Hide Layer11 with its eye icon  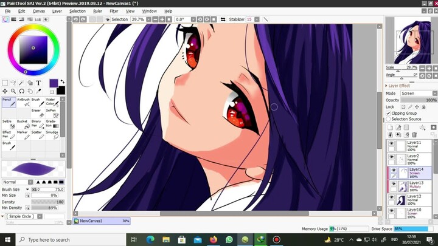point(391,143)
